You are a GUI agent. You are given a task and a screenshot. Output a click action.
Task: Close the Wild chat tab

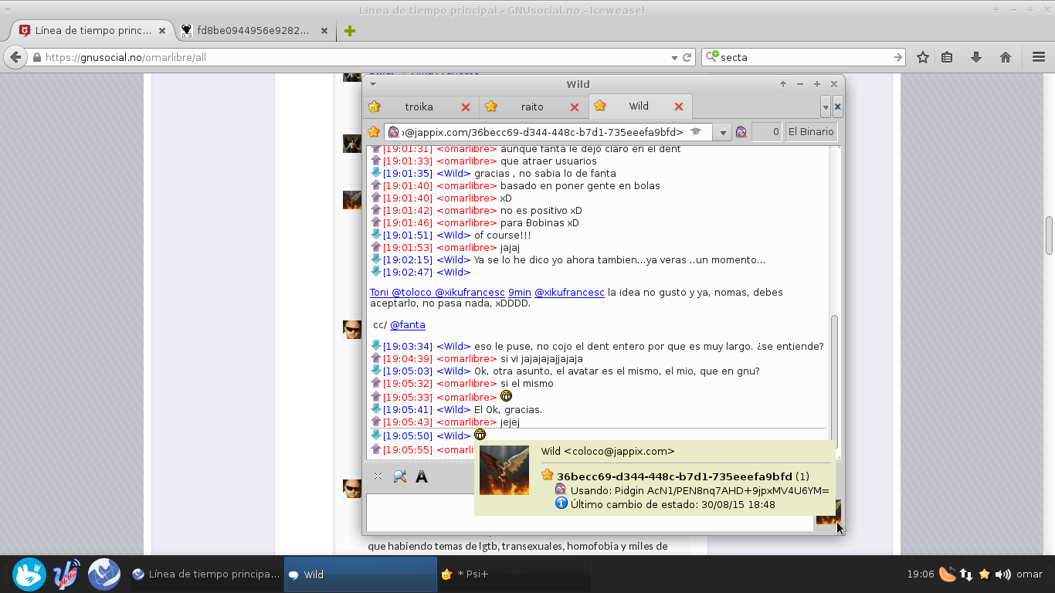(x=679, y=107)
